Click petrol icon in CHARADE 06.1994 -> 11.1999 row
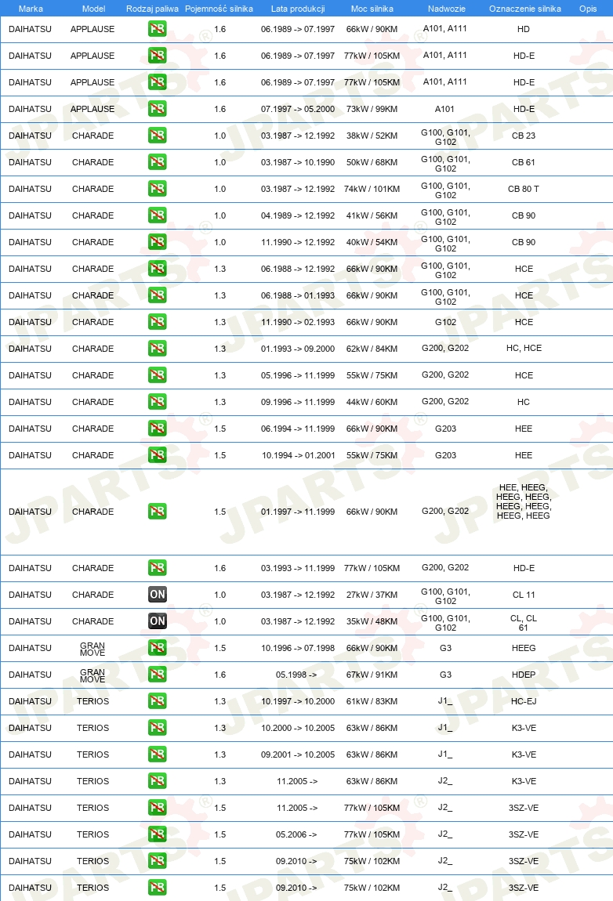 pyautogui.click(x=157, y=428)
